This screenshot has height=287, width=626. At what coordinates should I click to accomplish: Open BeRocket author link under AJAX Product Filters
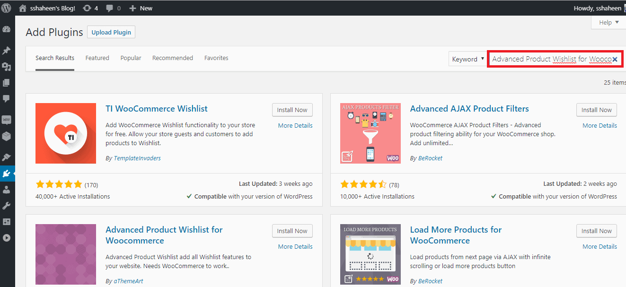pos(430,158)
